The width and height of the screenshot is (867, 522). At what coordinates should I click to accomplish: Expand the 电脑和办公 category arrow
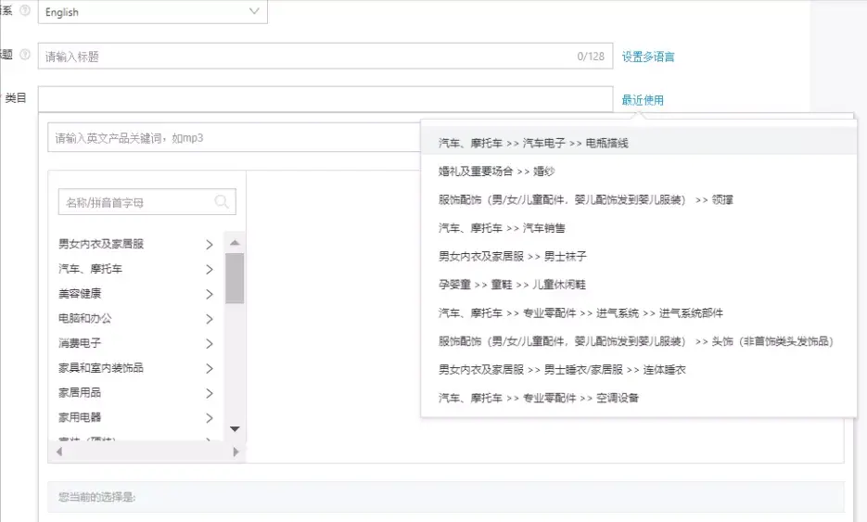209,319
